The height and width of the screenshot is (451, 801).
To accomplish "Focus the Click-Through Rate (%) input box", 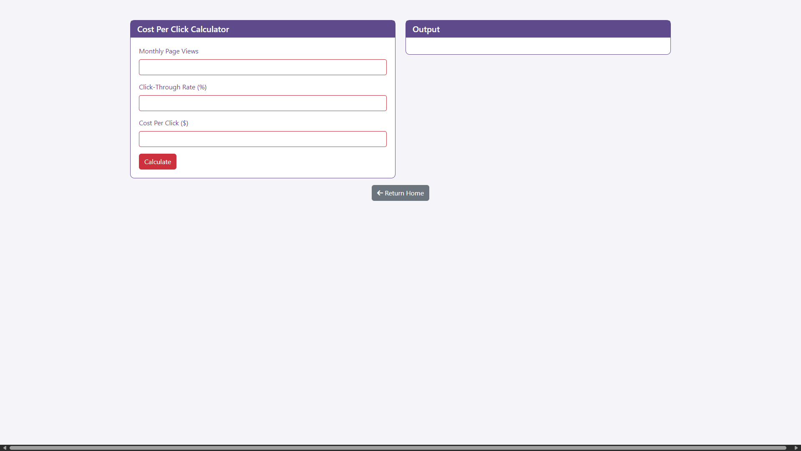I will (x=262, y=103).
